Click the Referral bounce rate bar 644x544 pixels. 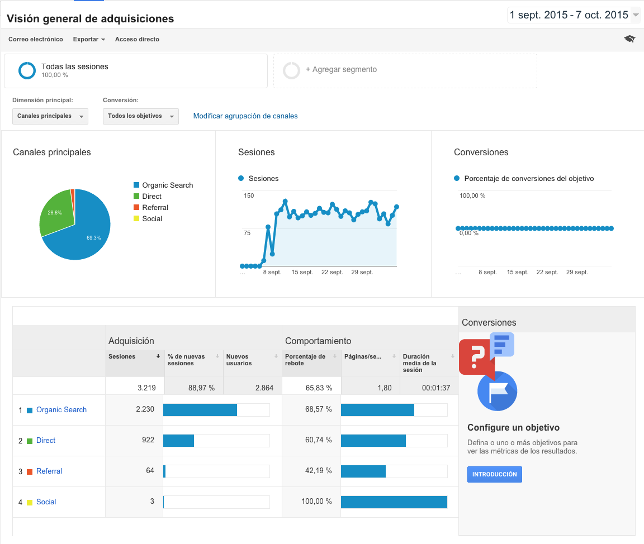tap(363, 471)
